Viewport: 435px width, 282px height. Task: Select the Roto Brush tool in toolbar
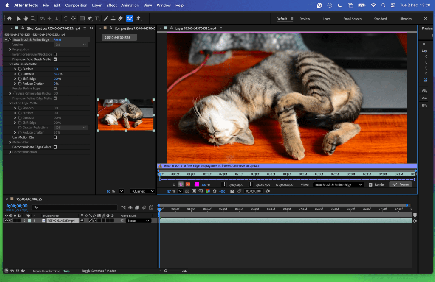(x=129, y=19)
